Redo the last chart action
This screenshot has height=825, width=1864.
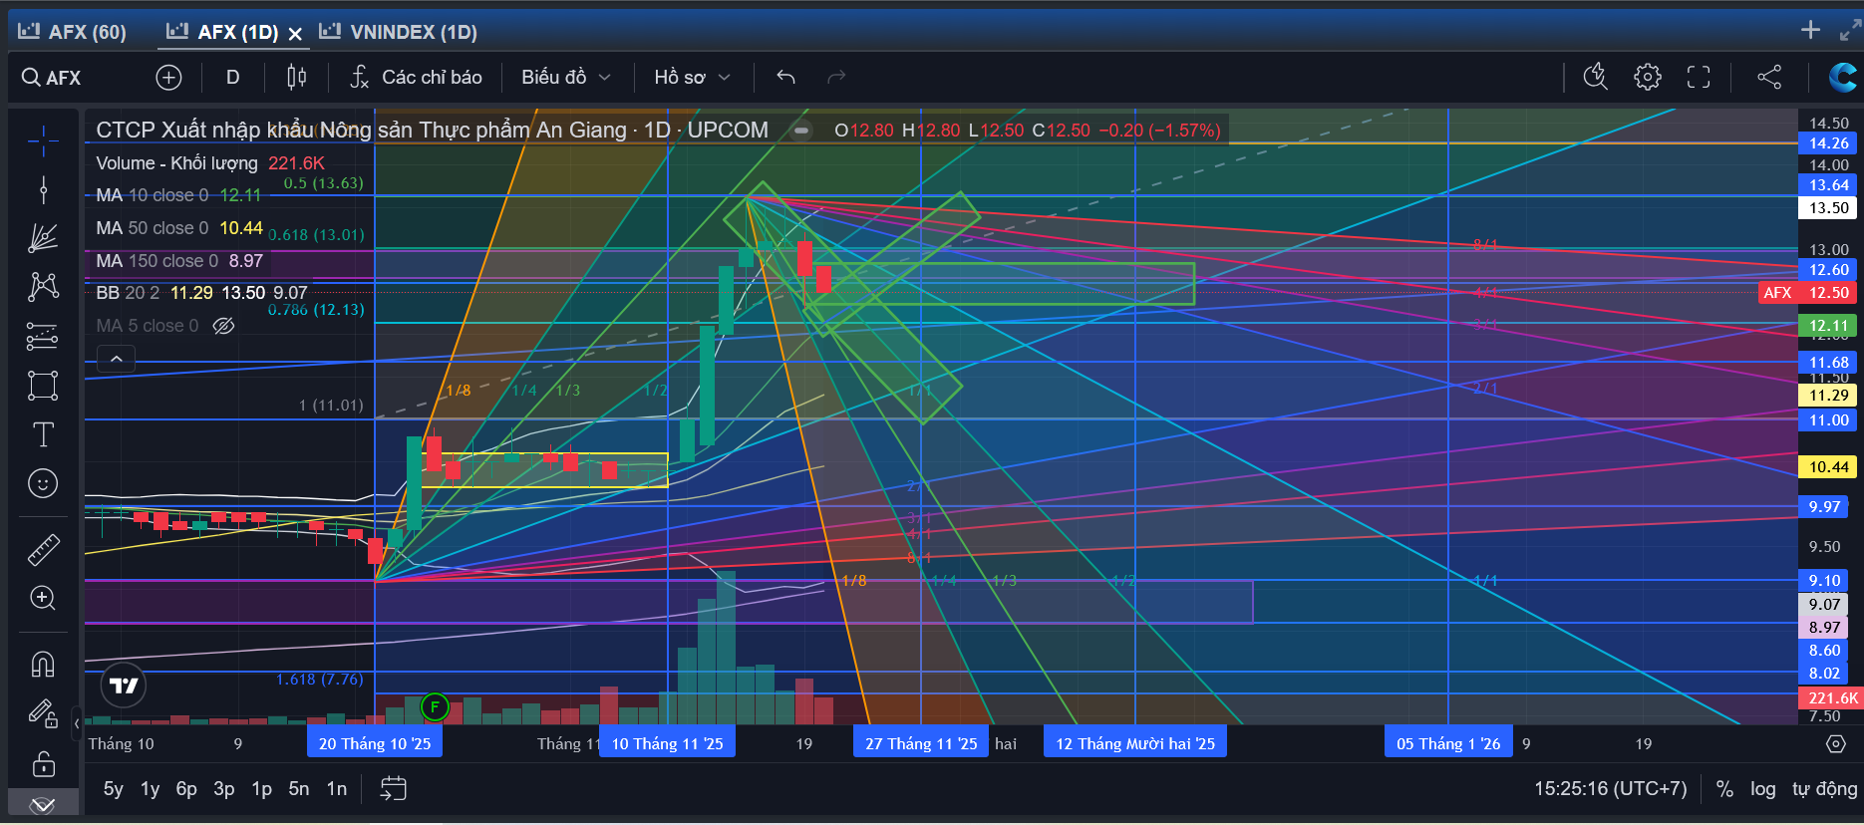pyautogui.click(x=836, y=78)
